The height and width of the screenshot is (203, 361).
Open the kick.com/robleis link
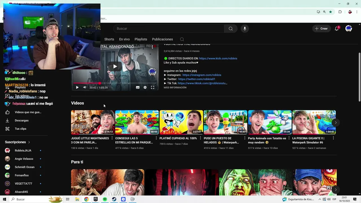point(218,58)
